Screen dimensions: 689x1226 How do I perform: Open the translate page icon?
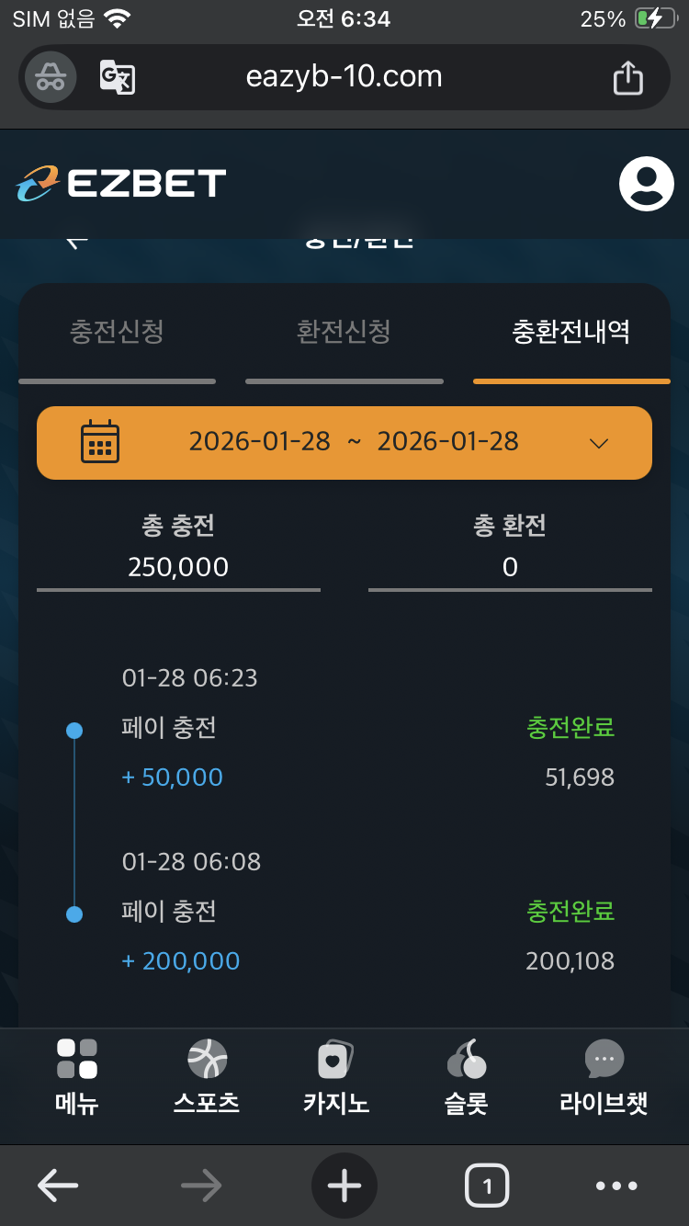pyautogui.click(x=118, y=77)
